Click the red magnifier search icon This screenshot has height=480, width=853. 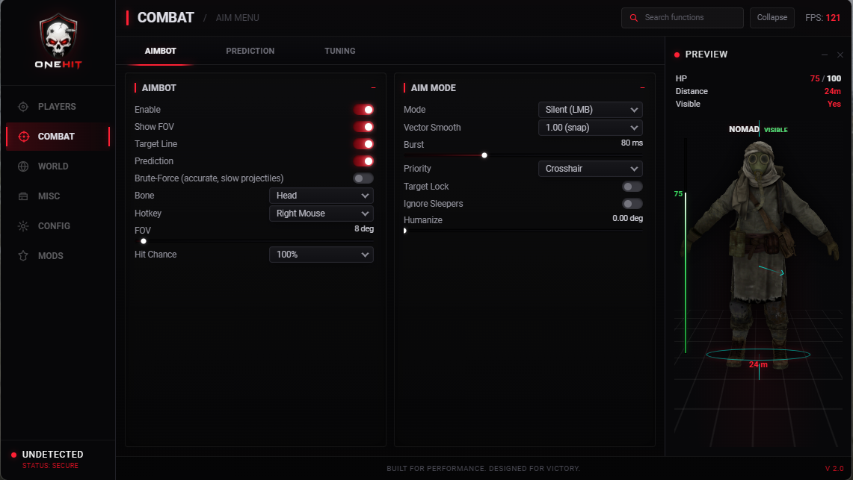click(x=634, y=18)
